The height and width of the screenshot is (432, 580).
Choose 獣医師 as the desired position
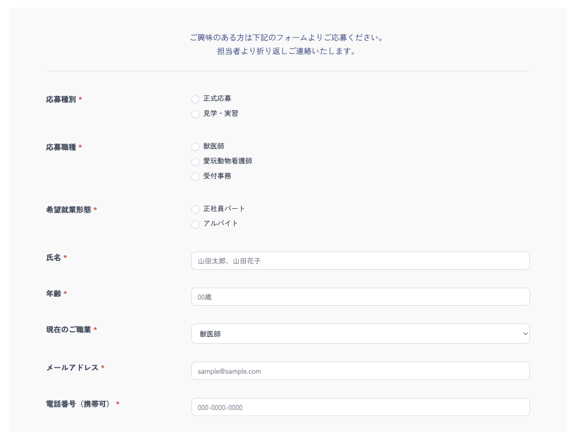click(195, 146)
